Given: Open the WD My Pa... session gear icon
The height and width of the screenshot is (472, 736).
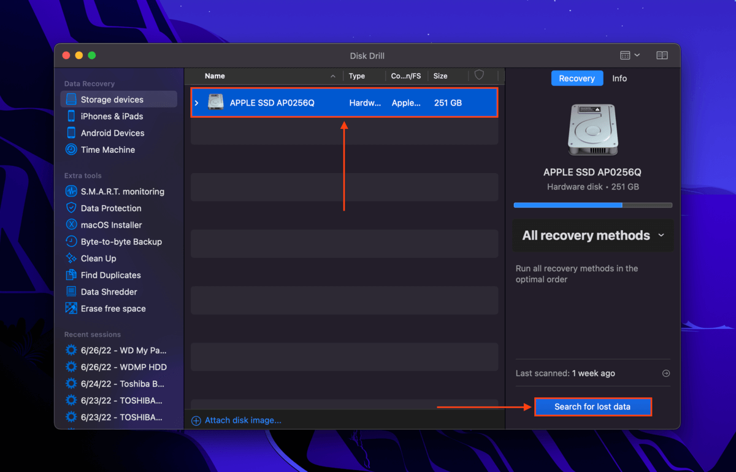Looking at the screenshot, I should coord(71,350).
